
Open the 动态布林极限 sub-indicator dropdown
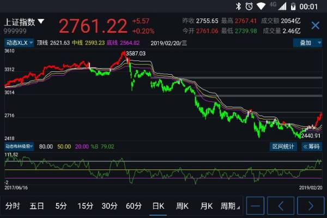(x=19, y=147)
